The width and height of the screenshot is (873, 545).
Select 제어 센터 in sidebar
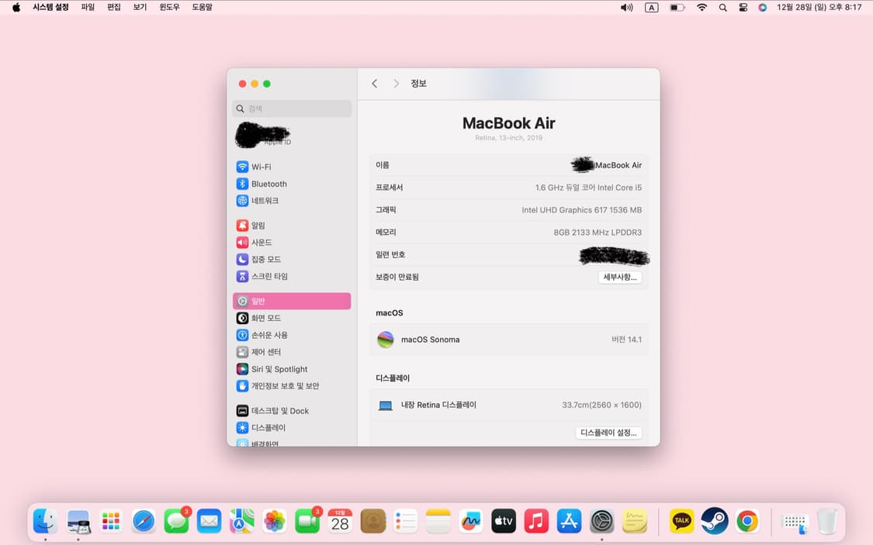coord(265,352)
